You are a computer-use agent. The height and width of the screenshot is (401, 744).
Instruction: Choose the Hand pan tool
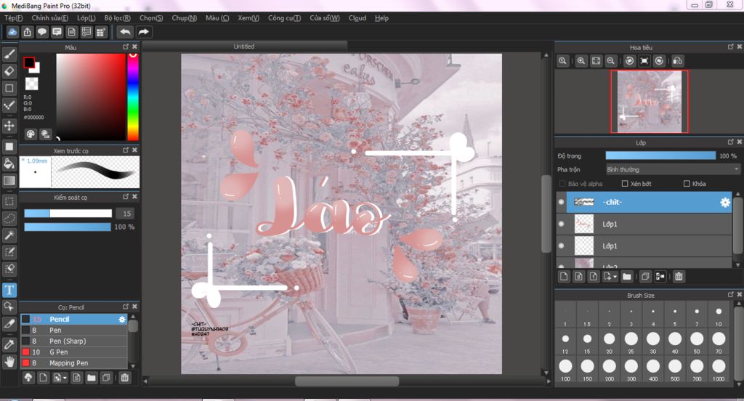coord(9,361)
